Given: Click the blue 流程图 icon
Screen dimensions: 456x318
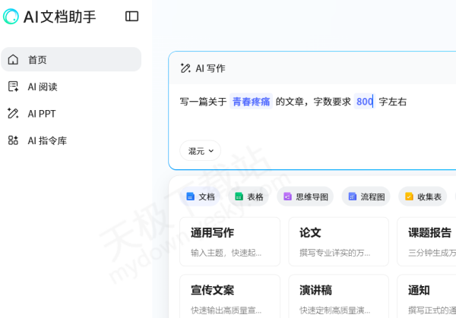Looking at the screenshot, I should (x=352, y=197).
